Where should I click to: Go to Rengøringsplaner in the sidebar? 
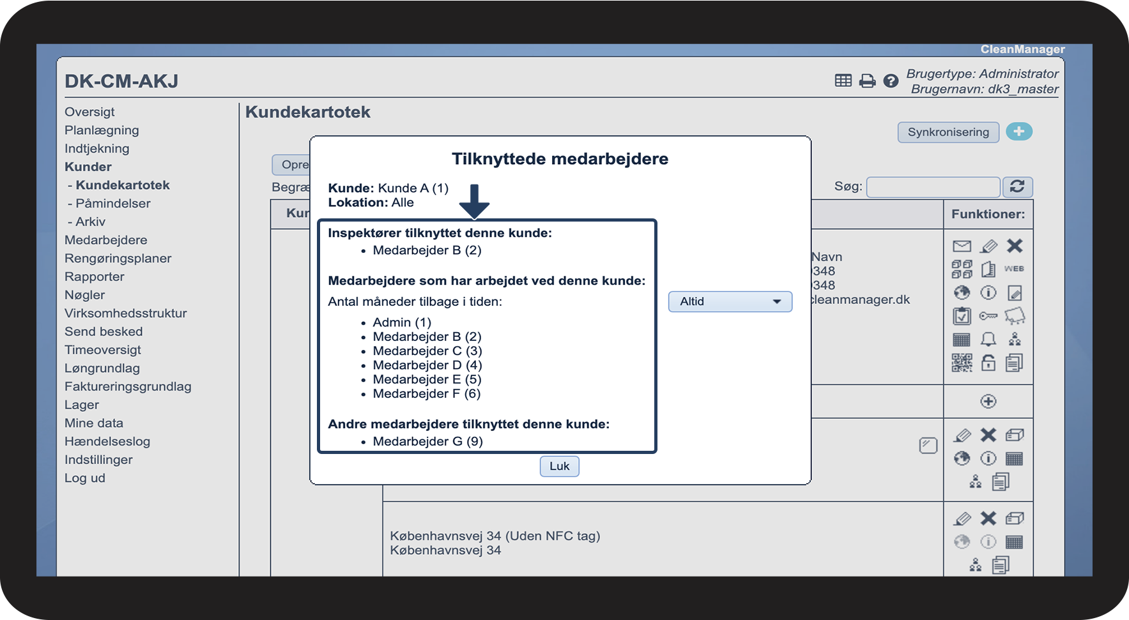pyautogui.click(x=118, y=259)
